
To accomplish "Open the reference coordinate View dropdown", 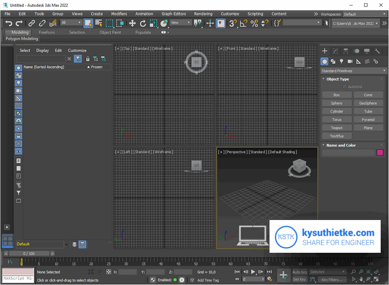I will (181, 23).
